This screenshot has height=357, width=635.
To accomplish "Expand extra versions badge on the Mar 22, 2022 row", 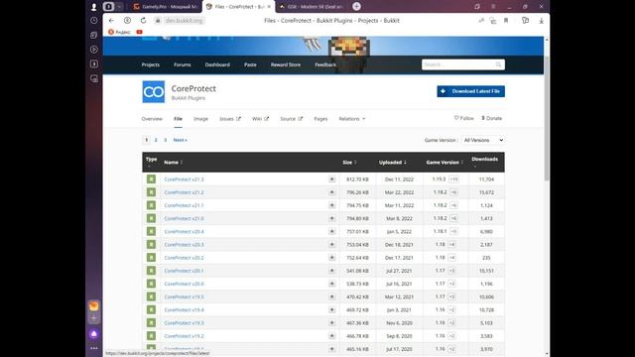I will tap(453, 192).
